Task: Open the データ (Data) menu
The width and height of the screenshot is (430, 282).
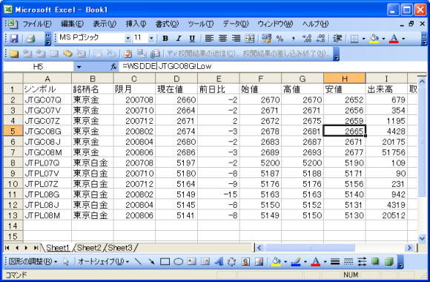Action: pos(235,24)
